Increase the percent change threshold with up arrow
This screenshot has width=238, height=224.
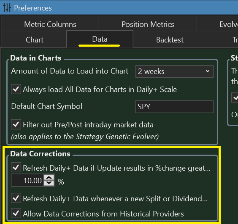point(49,177)
